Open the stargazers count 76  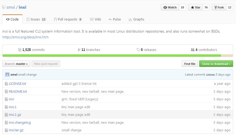(206, 7)
